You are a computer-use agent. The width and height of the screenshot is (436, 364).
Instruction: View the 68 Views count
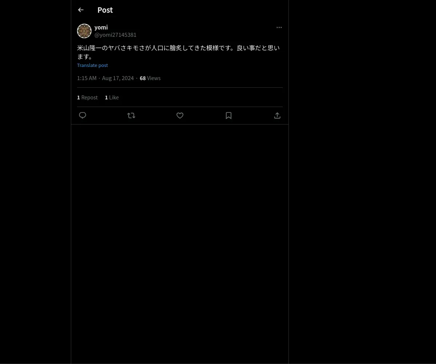point(150,78)
